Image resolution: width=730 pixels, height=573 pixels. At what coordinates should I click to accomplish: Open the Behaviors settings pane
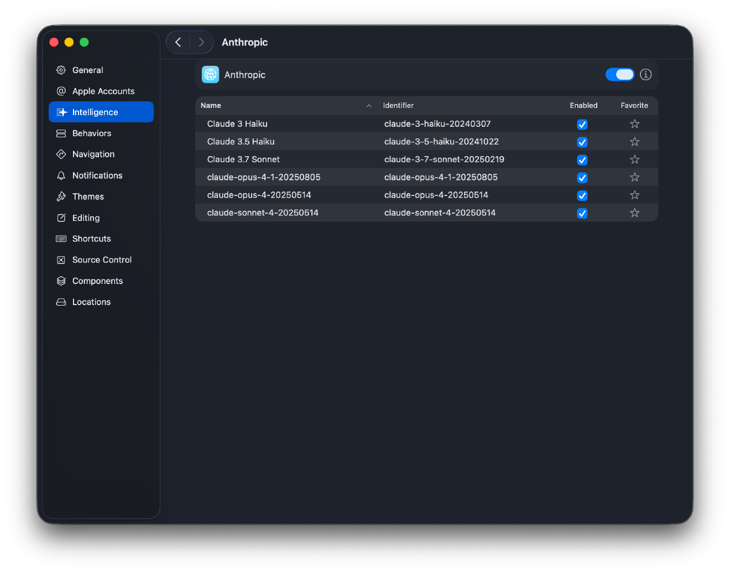pos(61,133)
